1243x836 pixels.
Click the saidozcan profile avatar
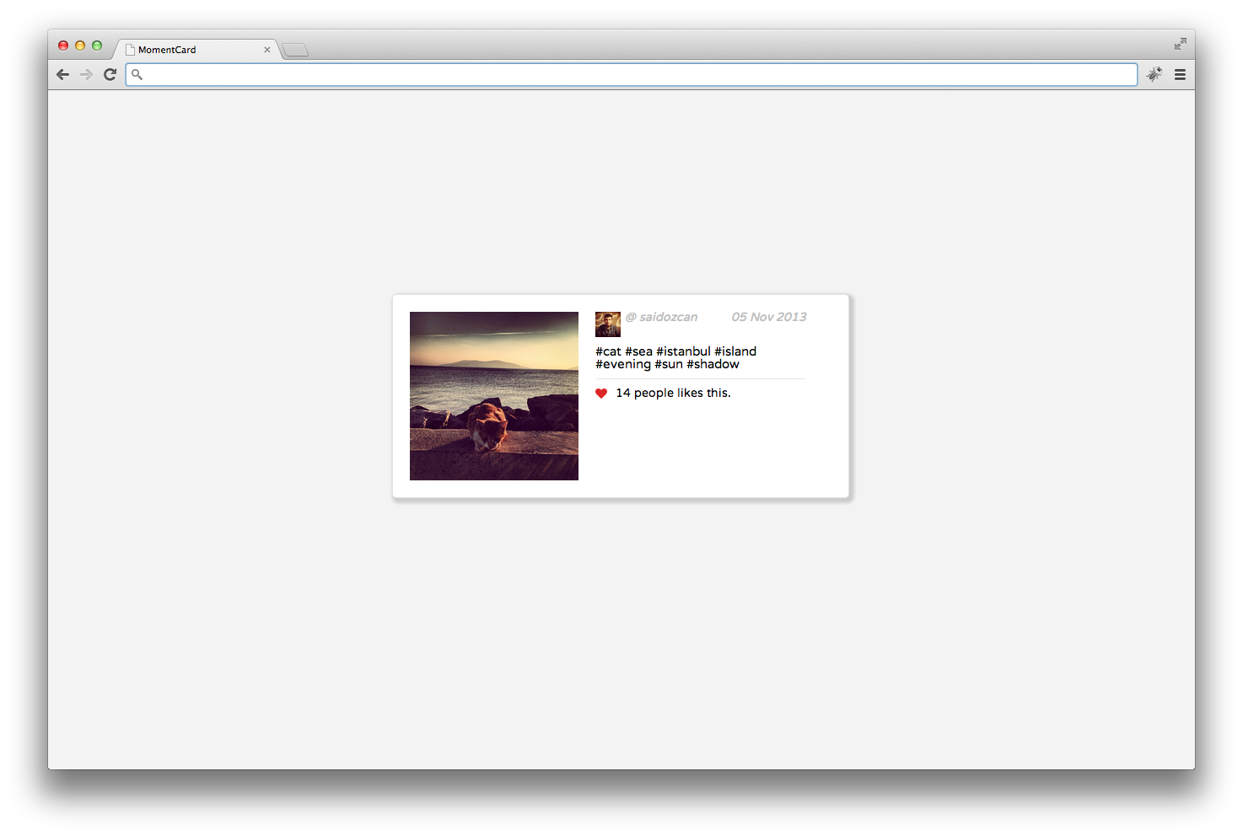pyautogui.click(x=608, y=324)
